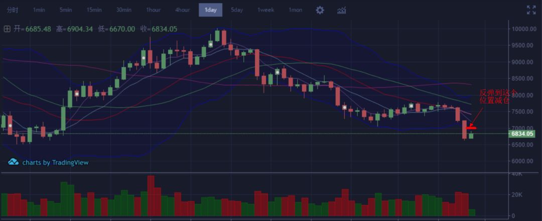Toggle fullscreen with expand arrows icon

[531, 10]
